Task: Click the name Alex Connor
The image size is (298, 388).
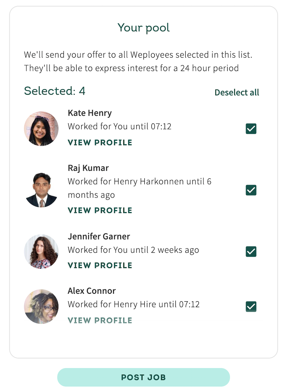Action: pyautogui.click(x=91, y=291)
